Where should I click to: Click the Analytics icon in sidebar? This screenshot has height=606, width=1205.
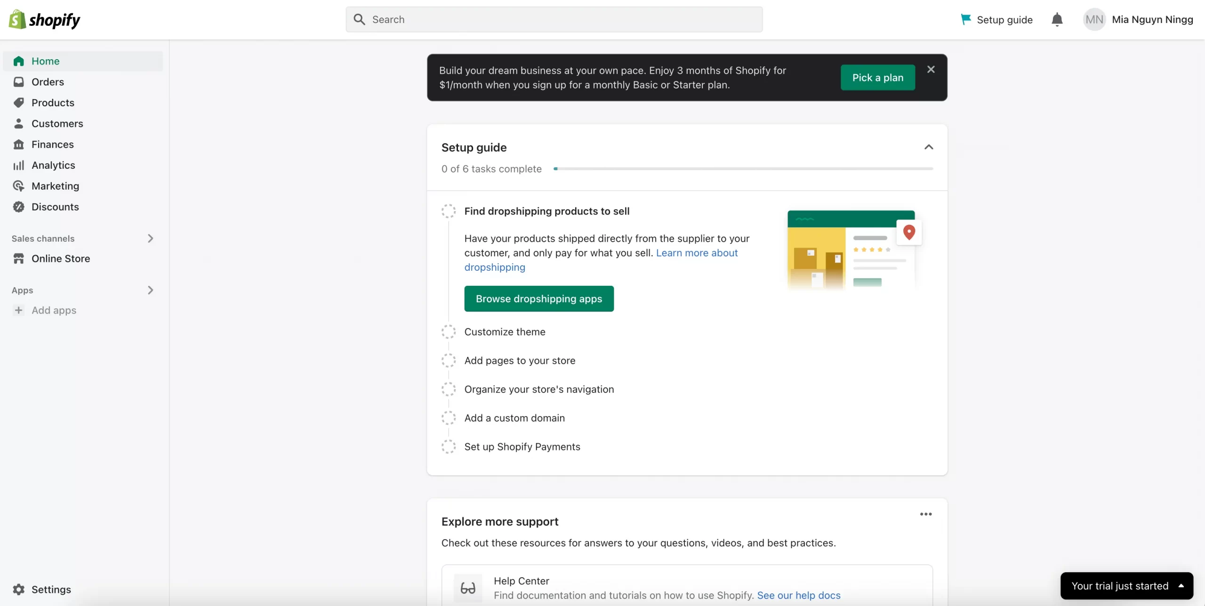click(18, 165)
